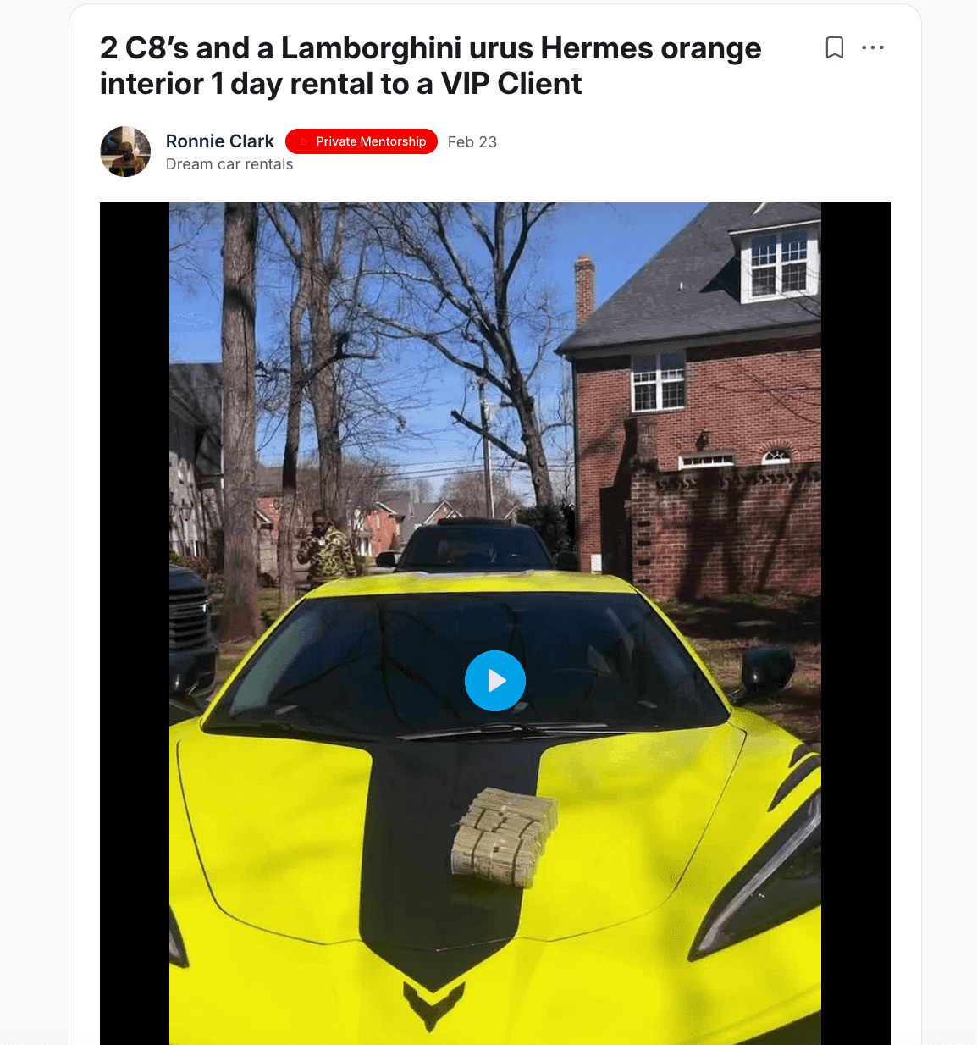The width and height of the screenshot is (977, 1045).
Task: Click the brick chimney on the house
Action: click(x=584, y=289)
